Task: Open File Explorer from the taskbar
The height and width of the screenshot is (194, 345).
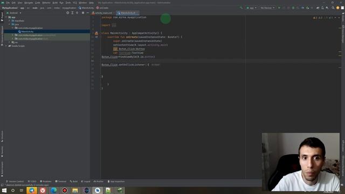Action: click(x=75, y=190)
